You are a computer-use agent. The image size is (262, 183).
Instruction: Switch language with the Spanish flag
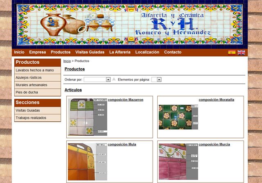[232, 53]
